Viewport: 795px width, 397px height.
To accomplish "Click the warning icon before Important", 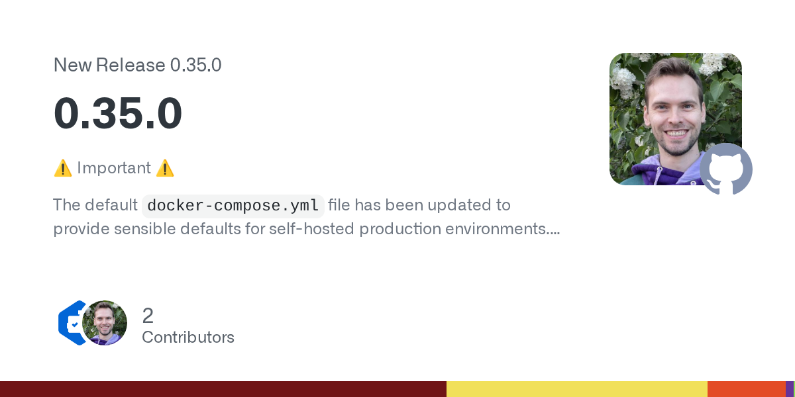I will click(62, 169).
